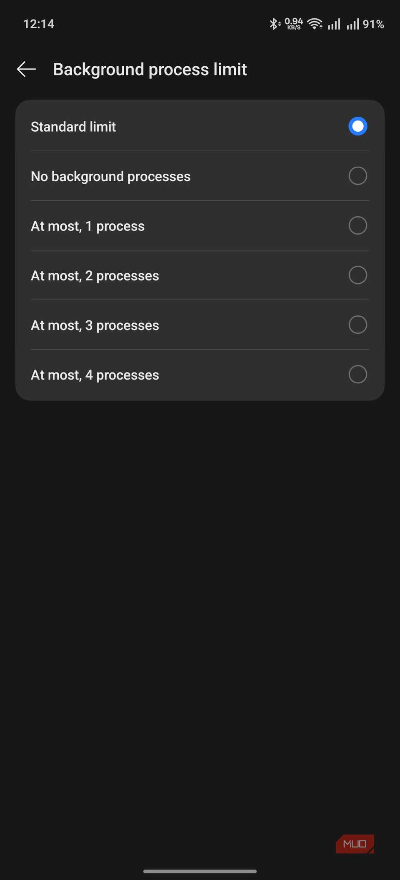Tap the battery percentage indicator

pyautogui.click(x=374, y=24)
